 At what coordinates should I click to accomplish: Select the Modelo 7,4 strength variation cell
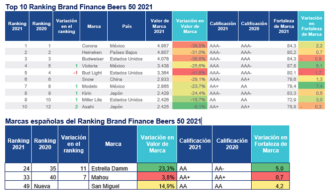coord(311,86)
